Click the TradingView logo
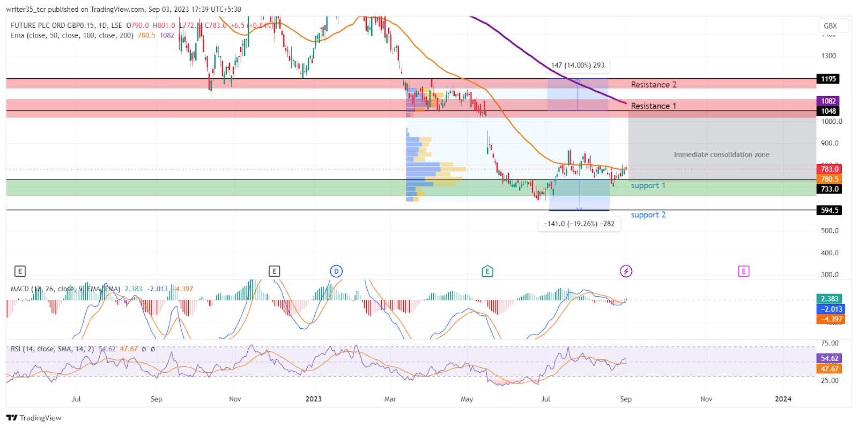The image size is (858, 428). [x=34, y=418]
